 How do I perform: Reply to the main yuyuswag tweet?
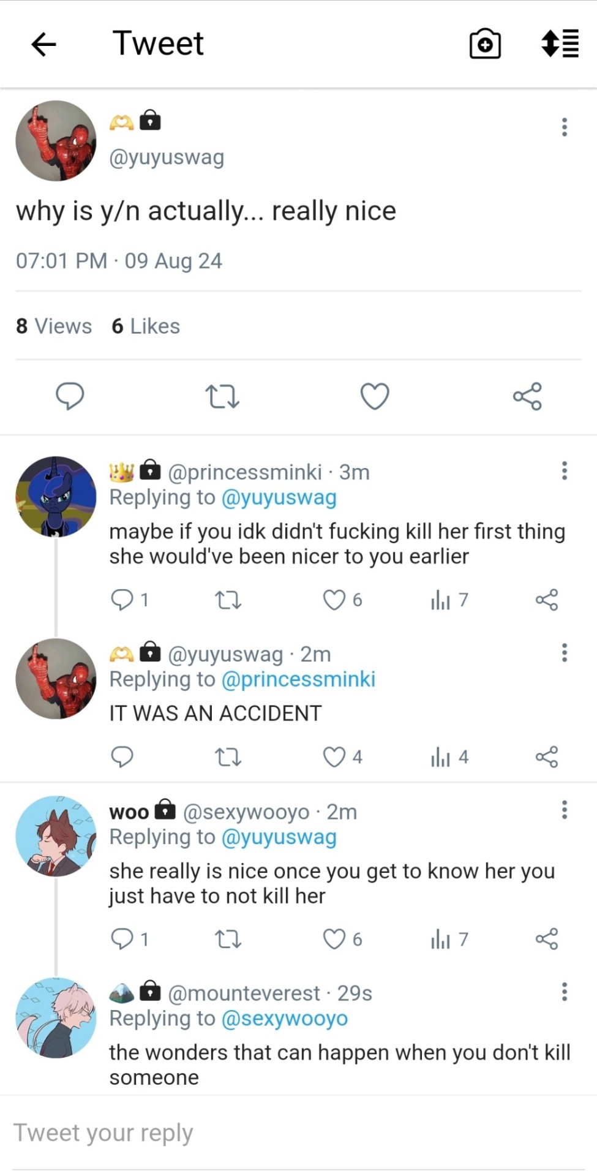(70, 396)
